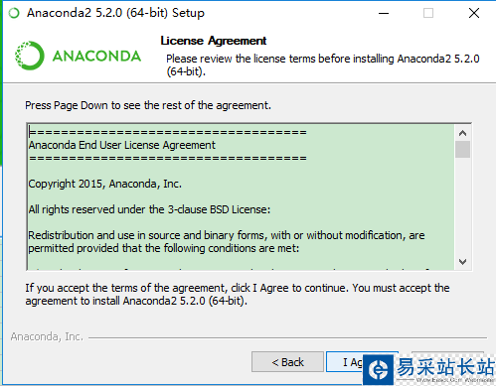Click the license scrollbar down arrow

point(462,262)
